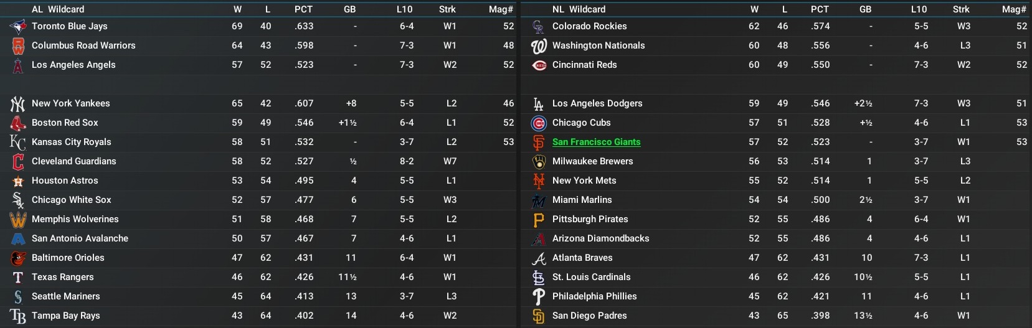Select the Los Angeles Dodgers team name
This screenshot has width=1032, height=328.
tap(597, 103)
